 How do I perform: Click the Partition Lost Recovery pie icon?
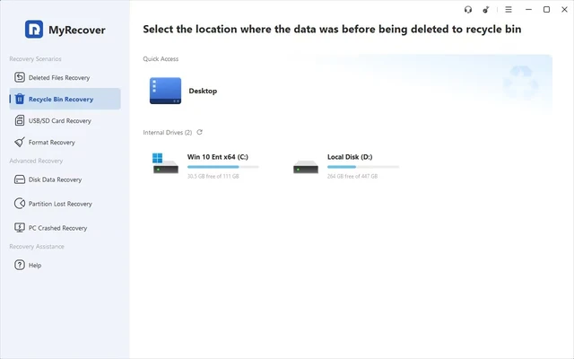(20, 204)
